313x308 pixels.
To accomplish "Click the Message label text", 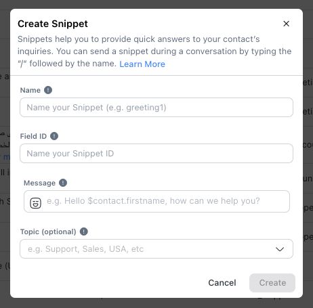I will coord(39,183).
